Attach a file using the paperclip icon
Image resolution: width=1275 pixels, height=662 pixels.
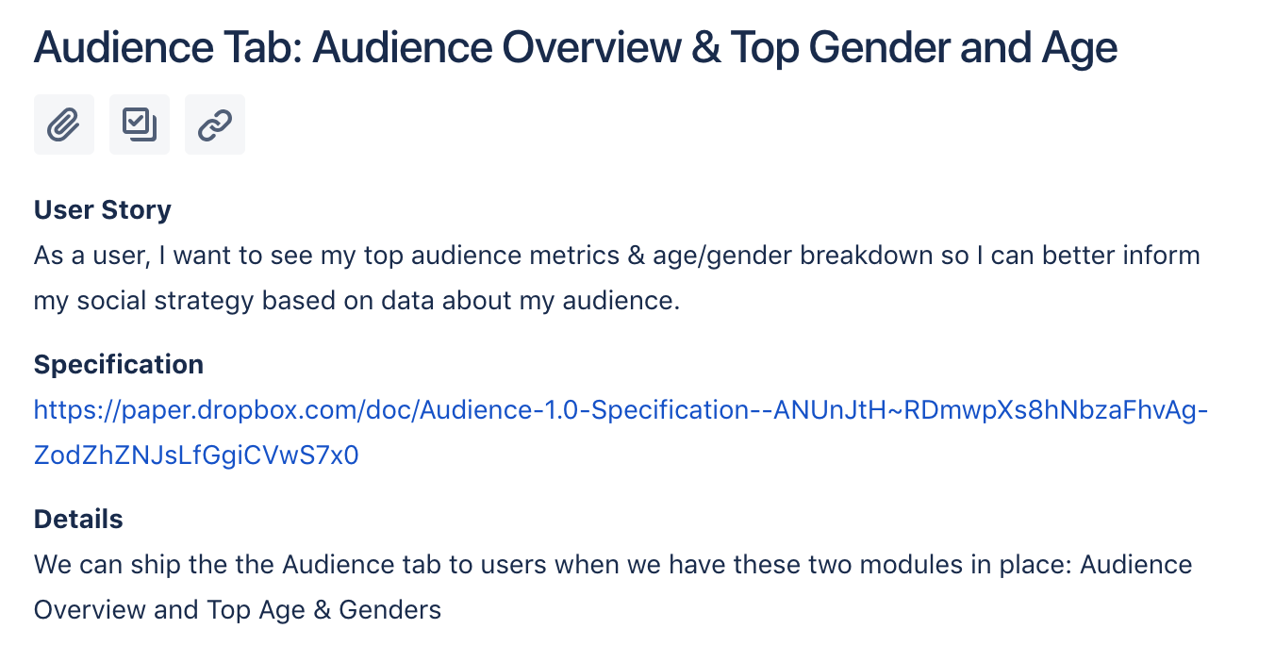[63, 124]
